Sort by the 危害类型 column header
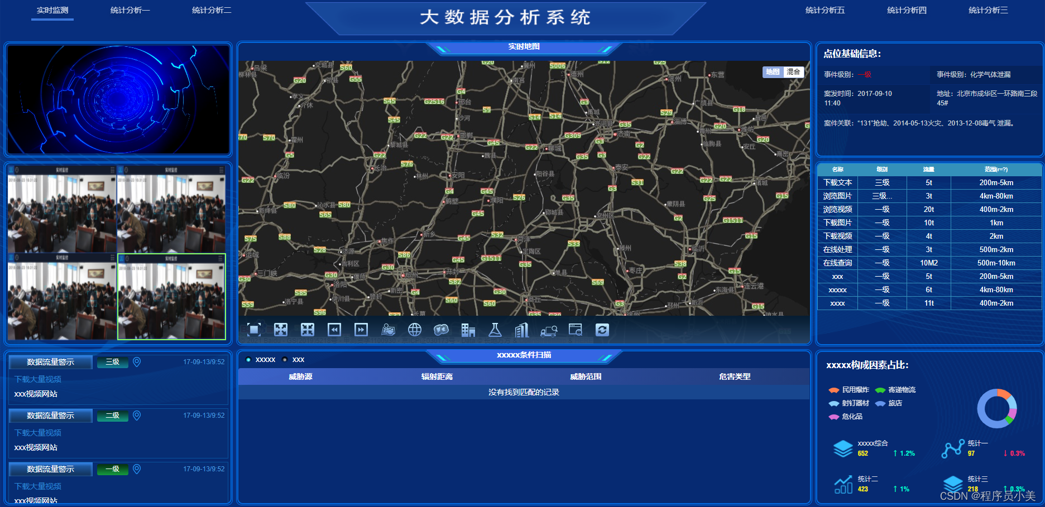Viewport: 1045px width, 507px height. [x=735, y=376]
